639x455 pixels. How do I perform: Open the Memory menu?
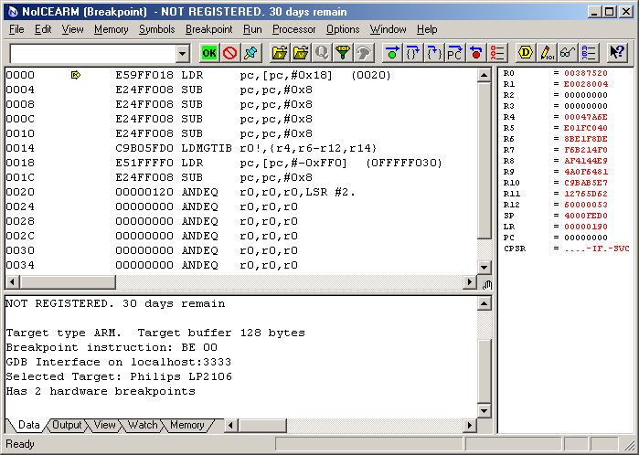[111, 29]
